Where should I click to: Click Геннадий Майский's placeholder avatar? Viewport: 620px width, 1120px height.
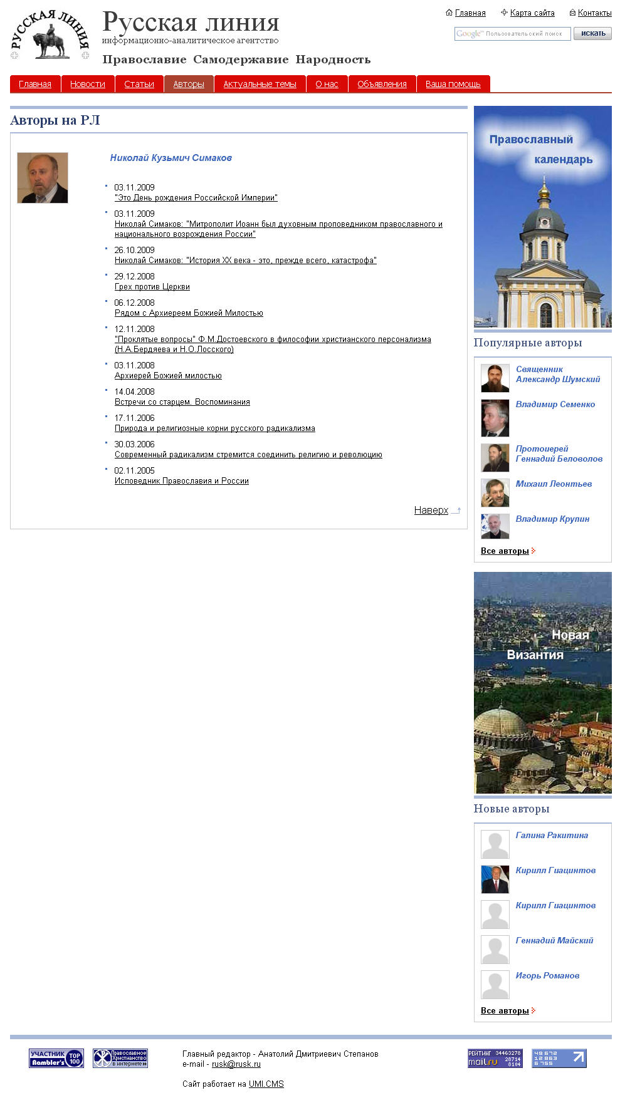[x=495, y=950]
